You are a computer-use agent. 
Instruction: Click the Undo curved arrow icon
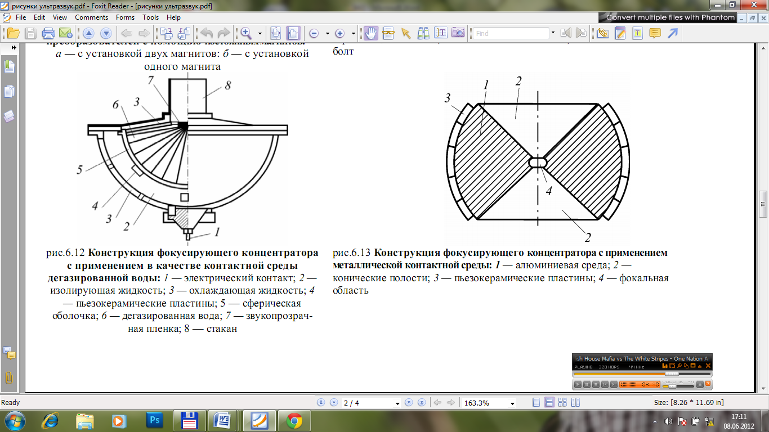(x=207, y=33)
